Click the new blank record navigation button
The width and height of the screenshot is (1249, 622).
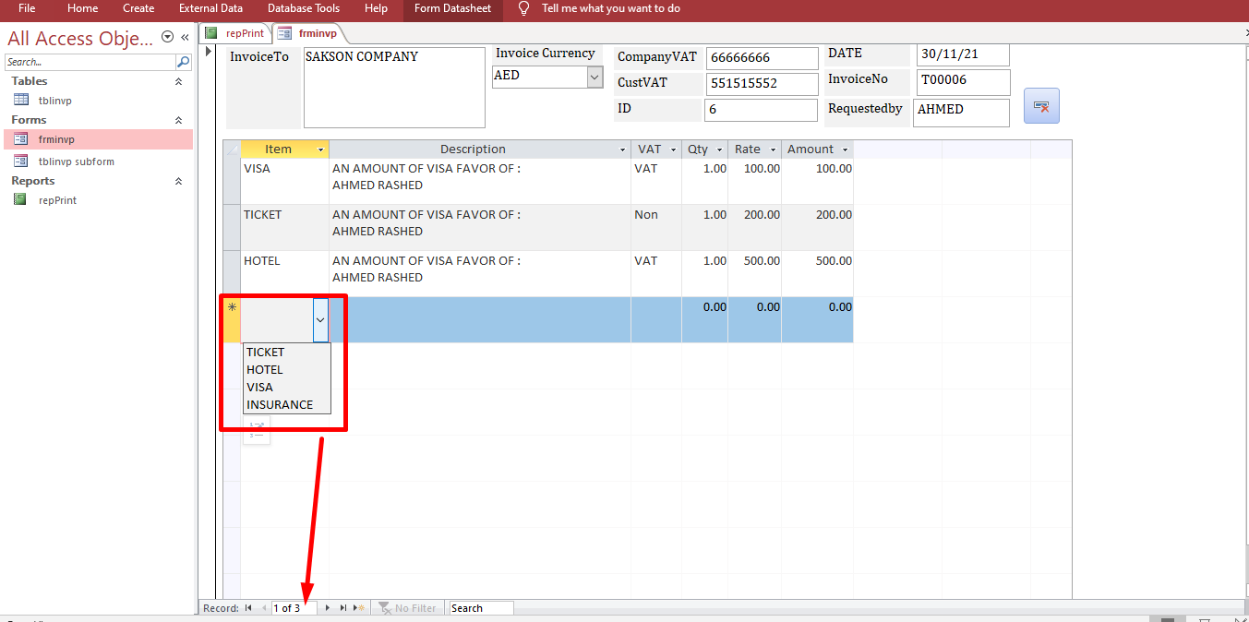(359, 608)
